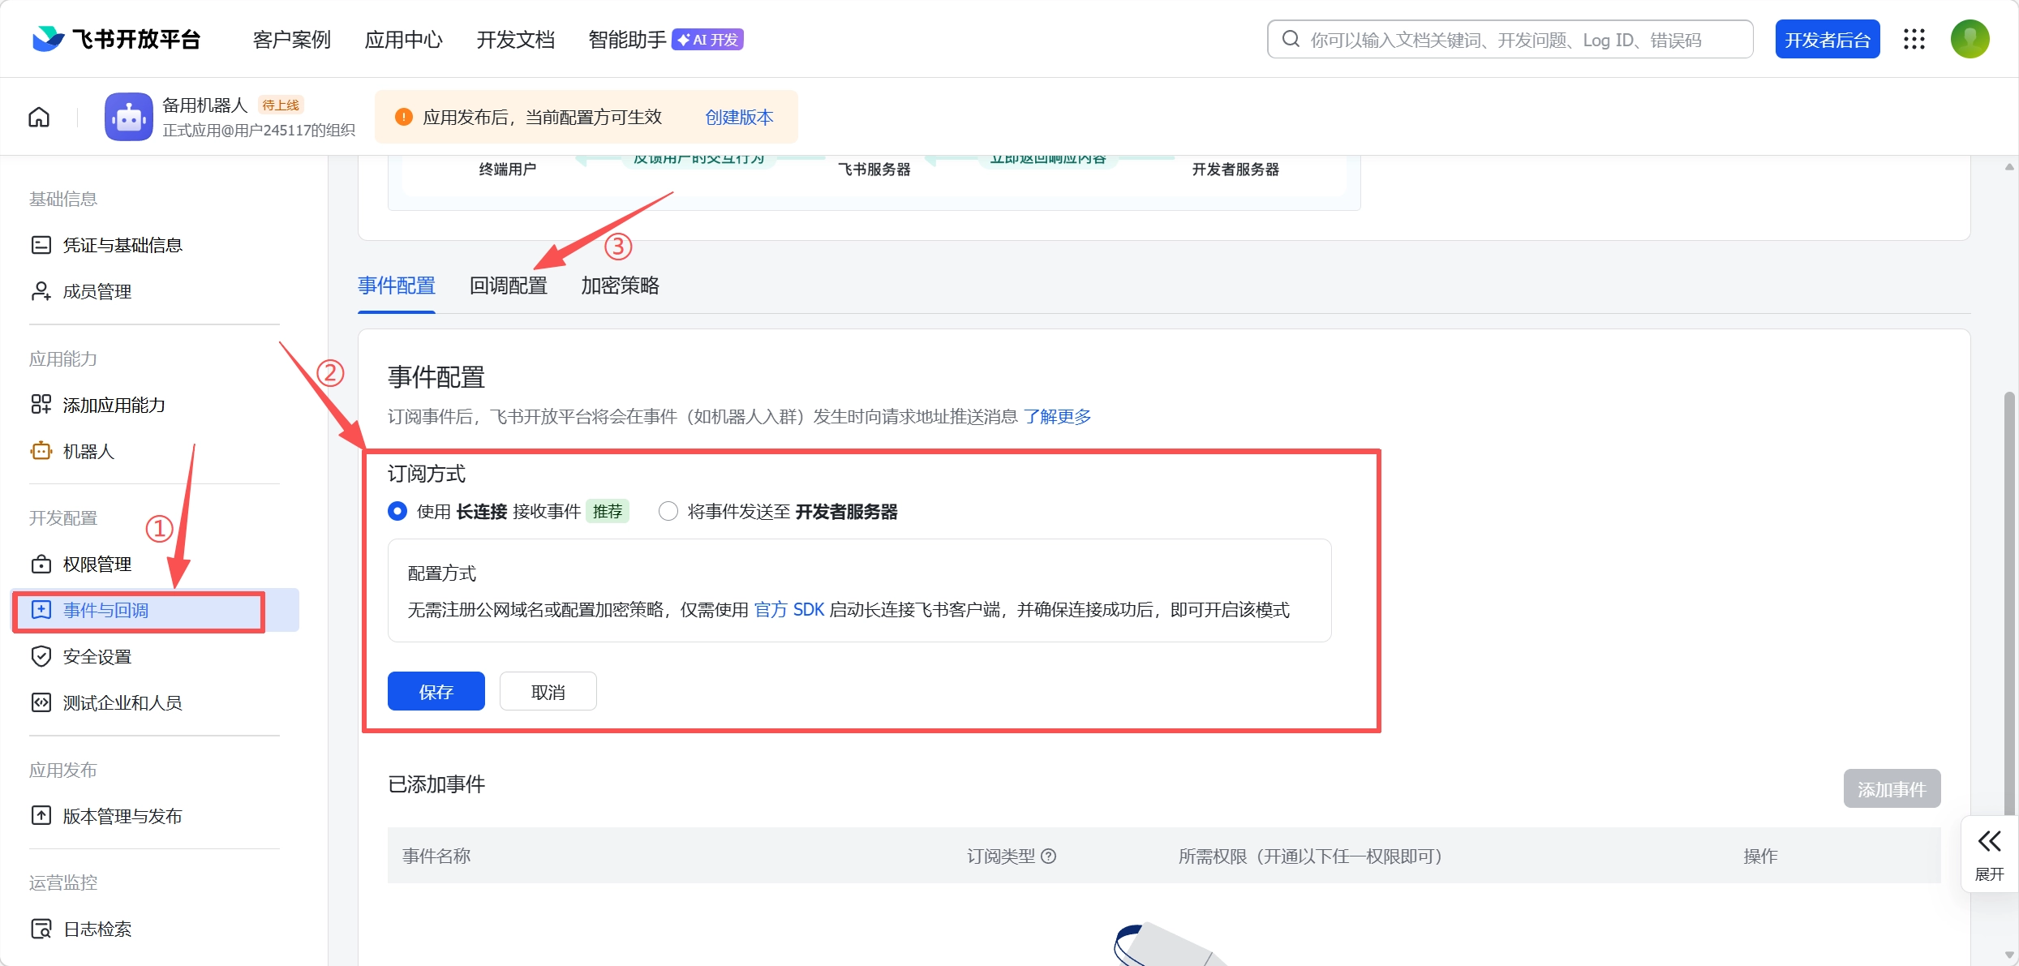
Task: Open 添加应用能力 in sidebar
Action: 114,405
